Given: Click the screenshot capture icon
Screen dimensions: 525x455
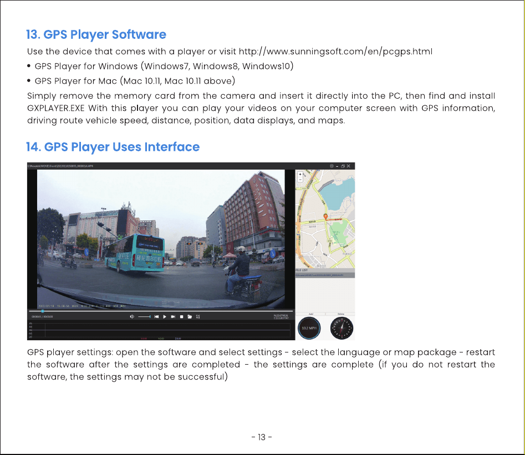Looking at the screenshot, I should [x=198, y=316].
